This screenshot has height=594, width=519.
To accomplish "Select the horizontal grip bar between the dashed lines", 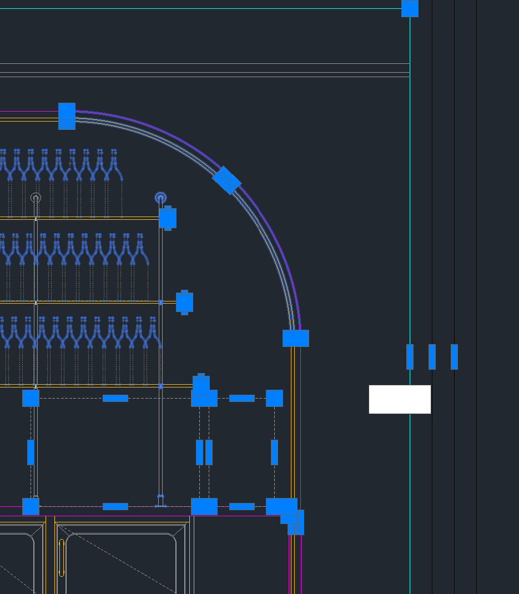I will [x=114, y=397].
